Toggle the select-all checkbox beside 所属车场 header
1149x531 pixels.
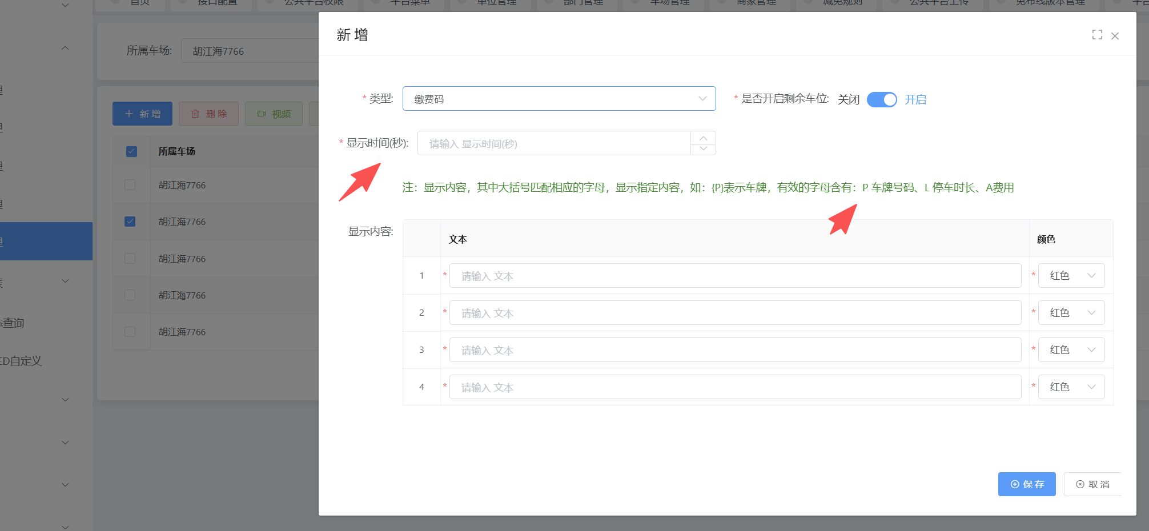(x=131, y=151)
